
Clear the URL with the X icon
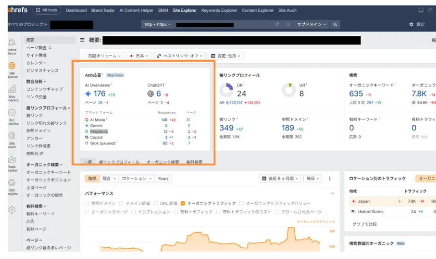tap(288, 25)
